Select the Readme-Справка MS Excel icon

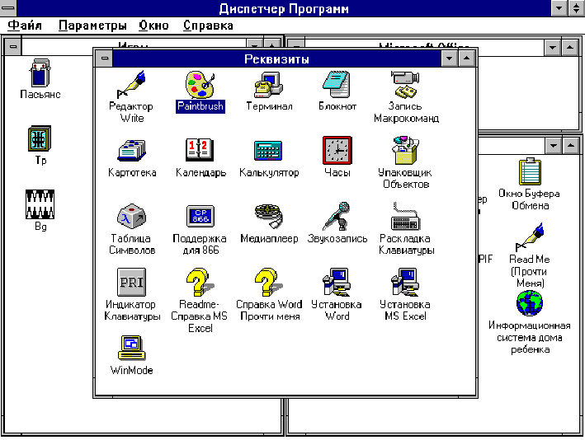pyautogui.click(x=200, y=282)
